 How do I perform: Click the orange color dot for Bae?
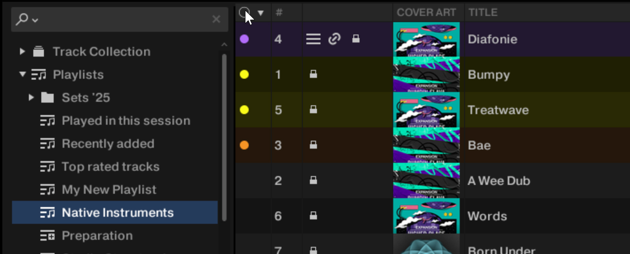[244, 145]
